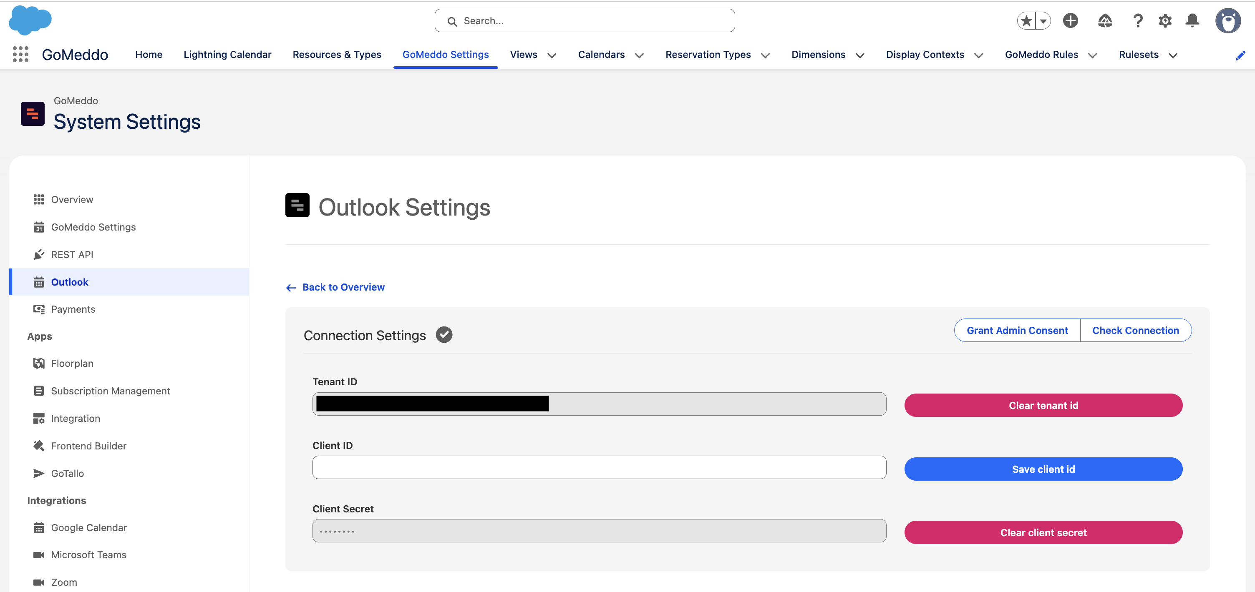Expand the Views tab dropdown chevron
1255x592 pixels.
(552, 55)
